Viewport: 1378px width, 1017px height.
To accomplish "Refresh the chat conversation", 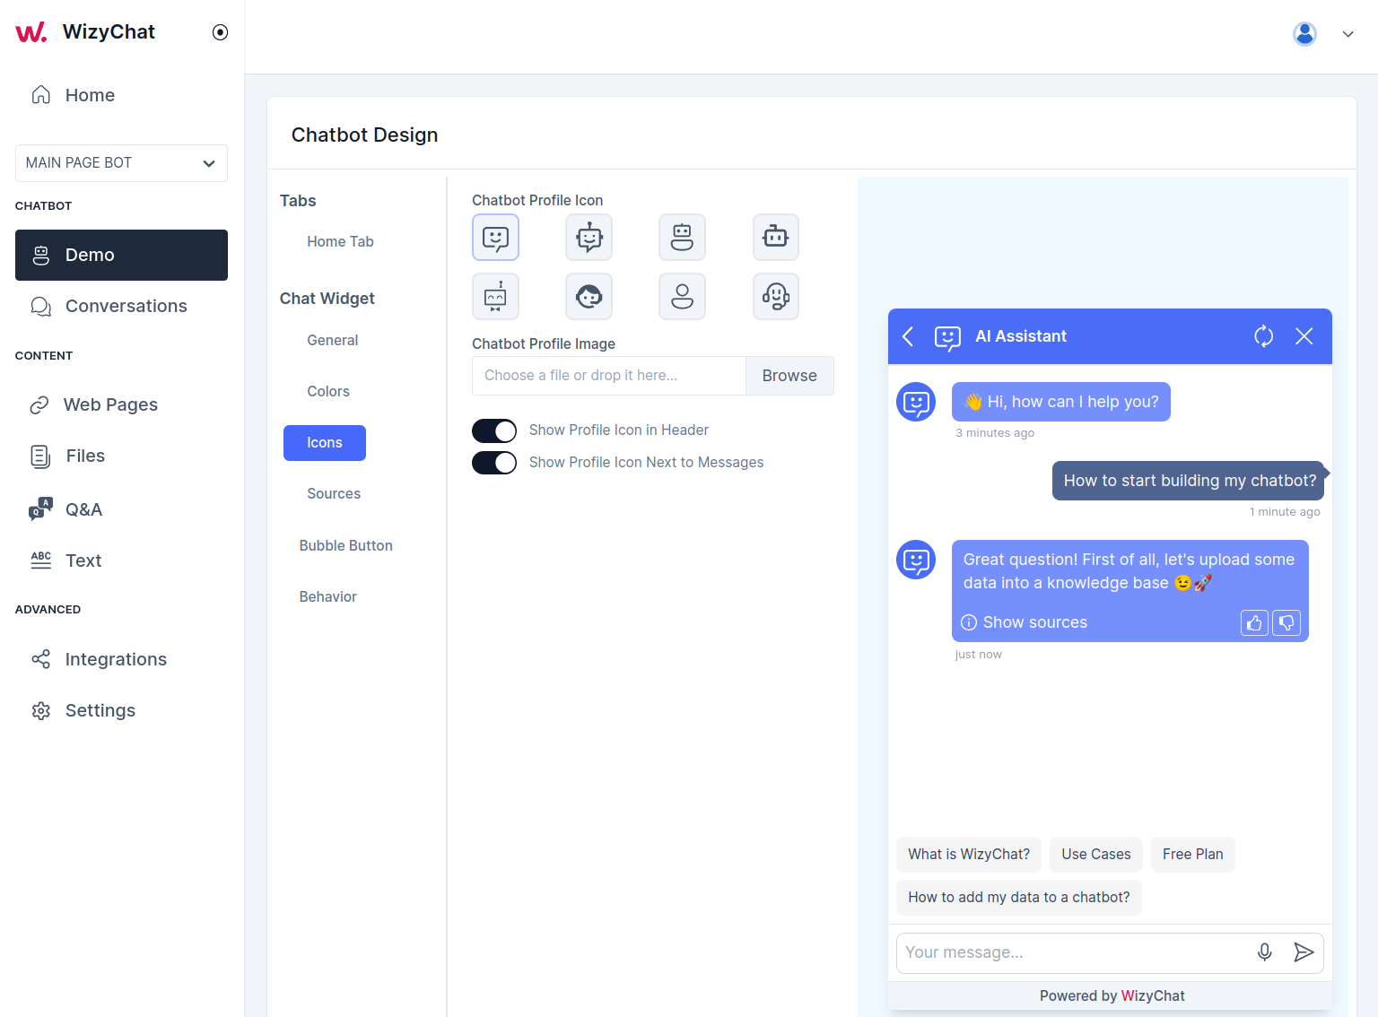I will pos(1263,336).
